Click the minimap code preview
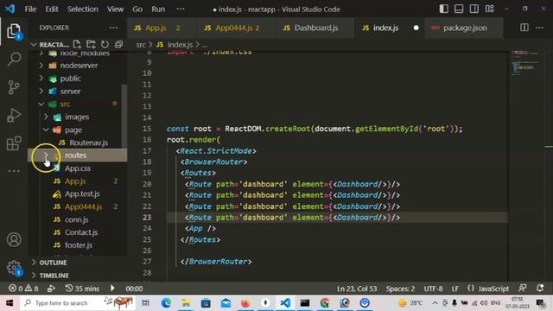Screen dimensions: 553x311 525,62
